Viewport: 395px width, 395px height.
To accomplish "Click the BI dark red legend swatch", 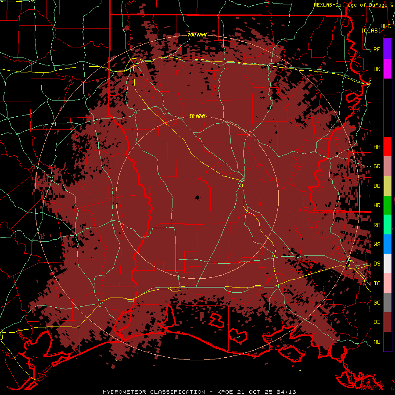I will click(x=388, y=322).
